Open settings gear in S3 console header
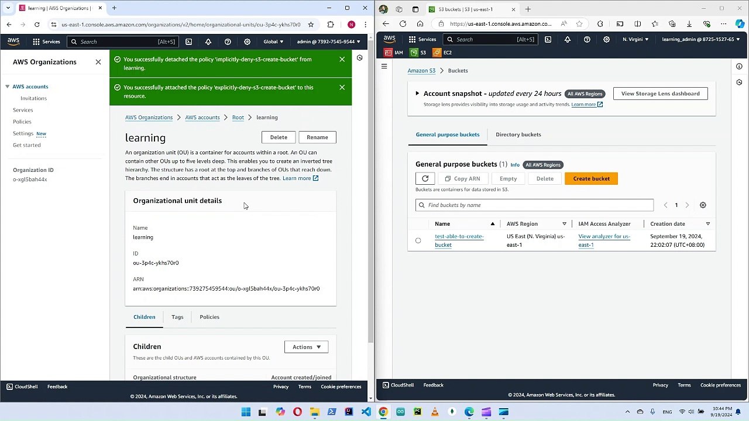The image size is (749, 421). point(606,39)
